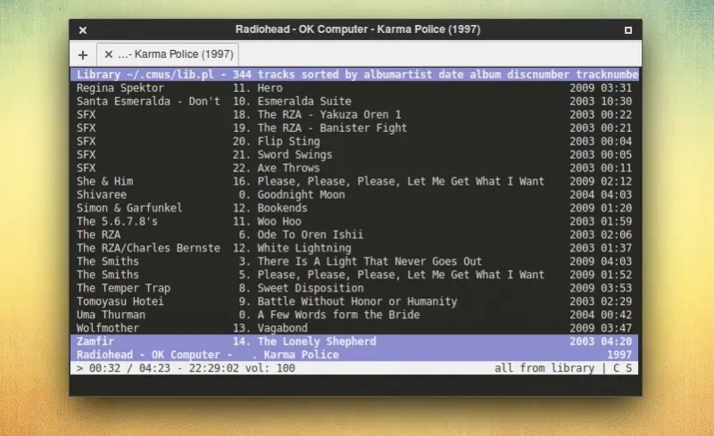Click the vol: 100 status indicator
The image size is (714, 436).
[270, 368]
